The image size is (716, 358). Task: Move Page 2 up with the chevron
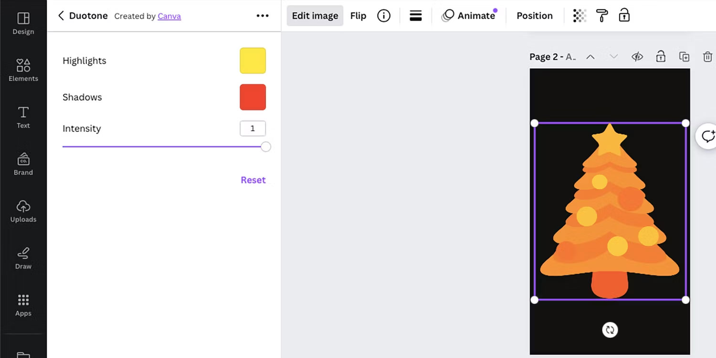[590, 56]
